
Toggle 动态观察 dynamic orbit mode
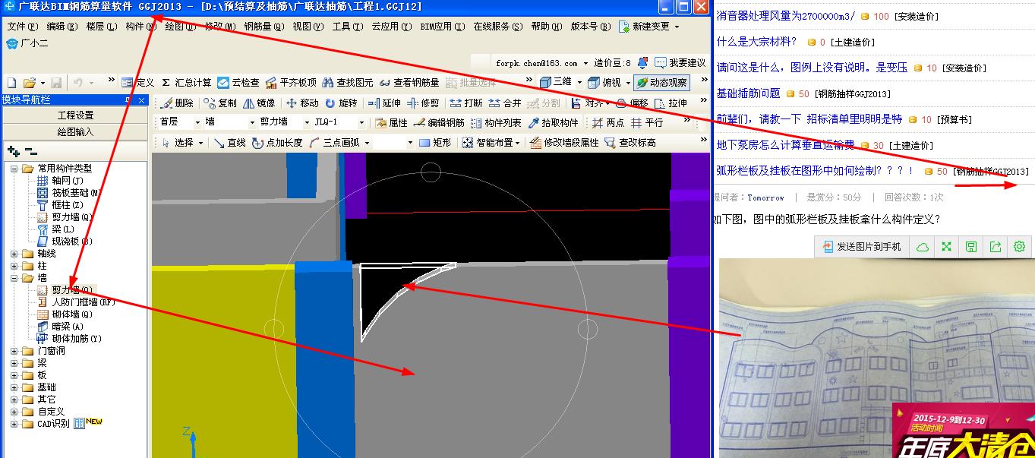click(x=662, y=83)
